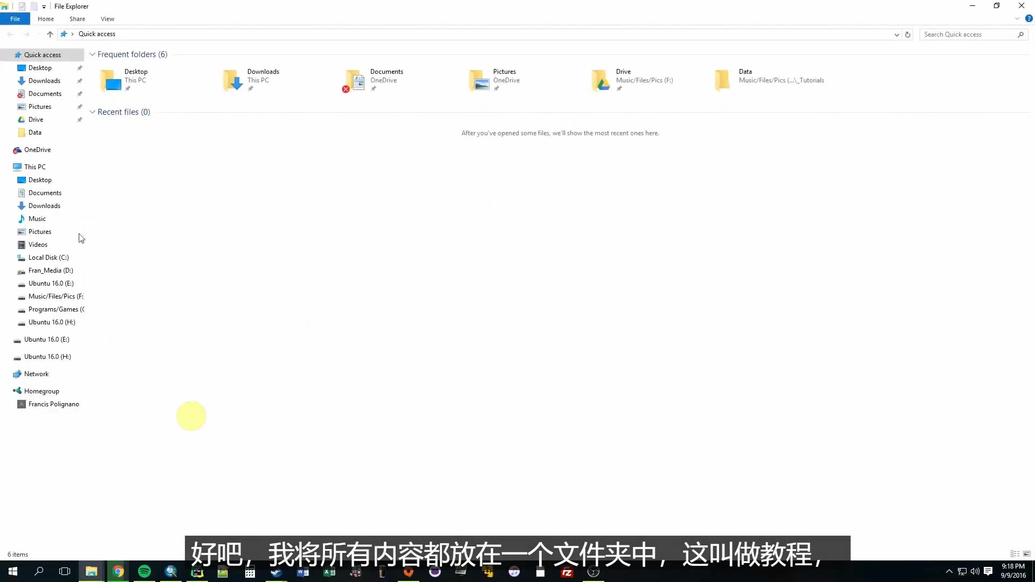Select pinned Desktop under Quick access
Screen dimensions: 1035x582
click(40, 68)
